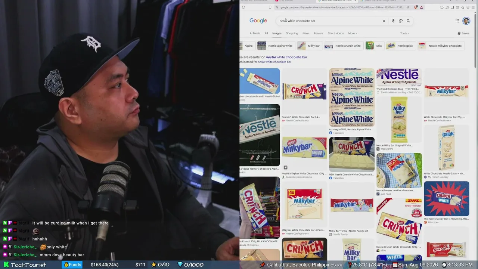Open the music note media control icon
The image size is (478, 269).
click(x=447, y=7)
